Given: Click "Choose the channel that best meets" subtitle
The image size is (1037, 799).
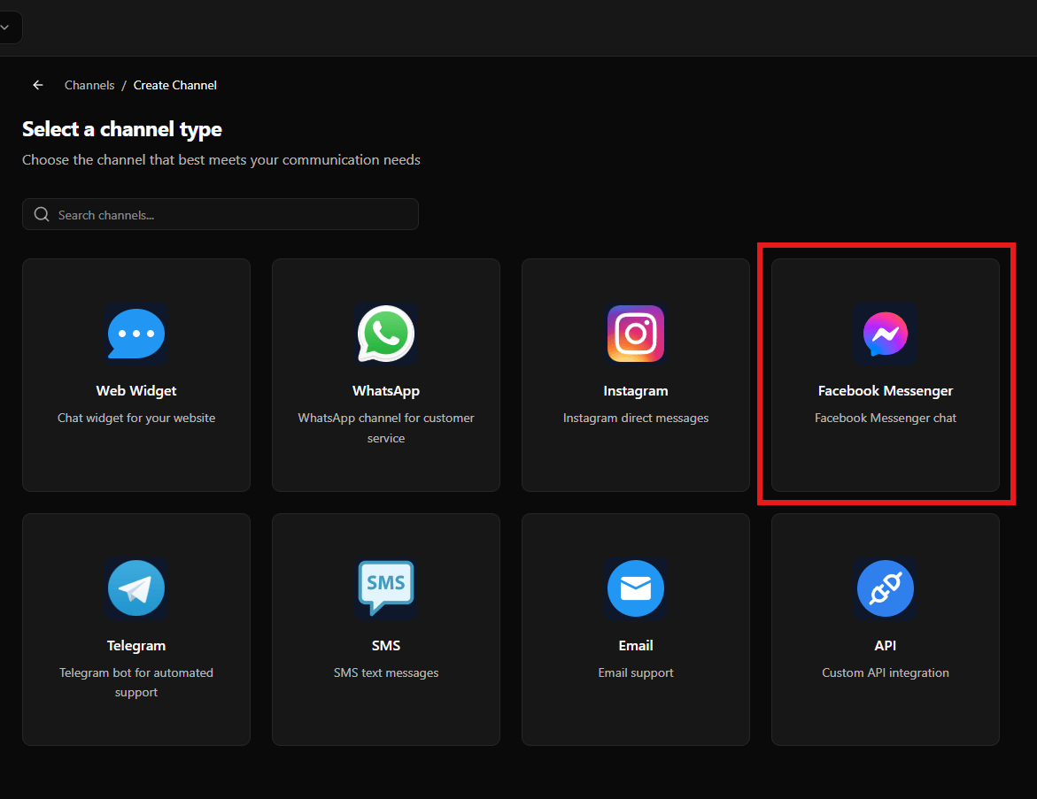Looking at the screenshot, I should (x=221, y=160).
